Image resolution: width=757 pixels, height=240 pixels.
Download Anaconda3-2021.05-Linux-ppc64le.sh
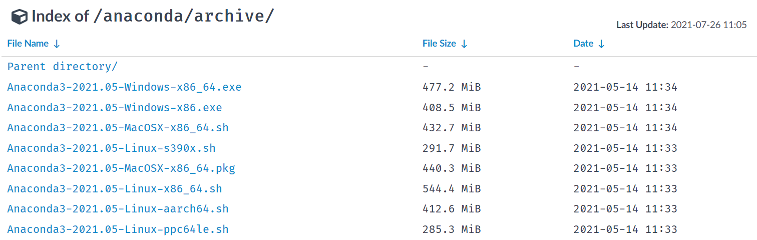pyautogui.click(x=118, y=229)
